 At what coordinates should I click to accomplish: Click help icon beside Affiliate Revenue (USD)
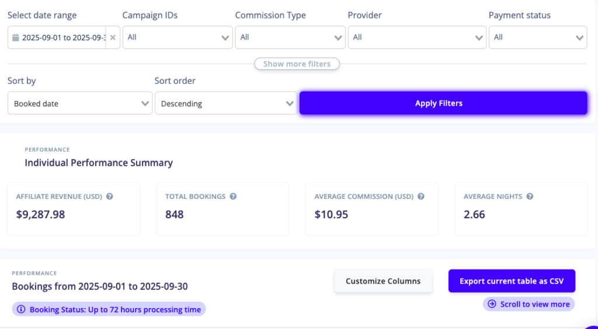[x=110, y=197]
